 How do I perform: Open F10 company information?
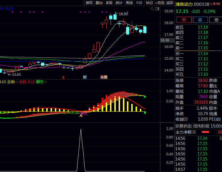click(x=139, y=3)
